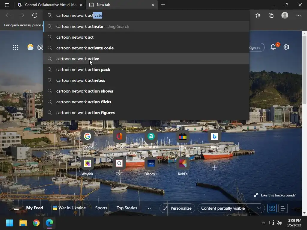Image resolution: width=307 pixels, height=230 pixels.
Task: Switch feed to grid view
Action: pyautogui.click(x=272, y=208)
